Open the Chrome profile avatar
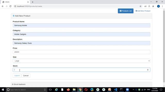 pyautogui.click(x=158, y=6)
